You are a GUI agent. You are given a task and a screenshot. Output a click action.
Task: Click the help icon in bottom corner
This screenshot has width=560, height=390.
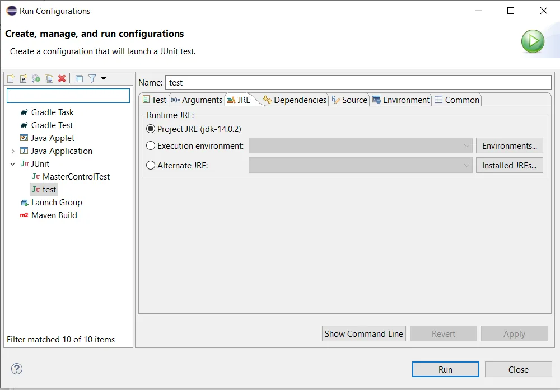(x=16, y=369)
